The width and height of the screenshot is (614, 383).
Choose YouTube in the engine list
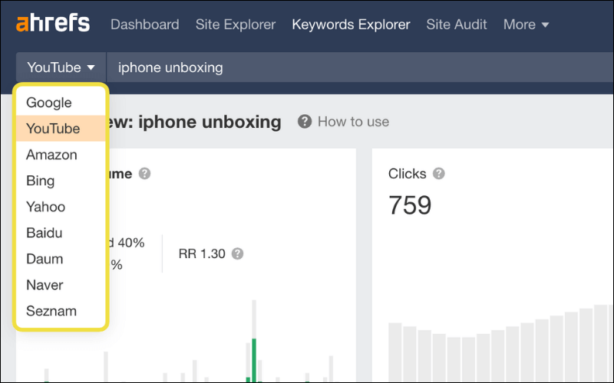[x=53, y=129]
